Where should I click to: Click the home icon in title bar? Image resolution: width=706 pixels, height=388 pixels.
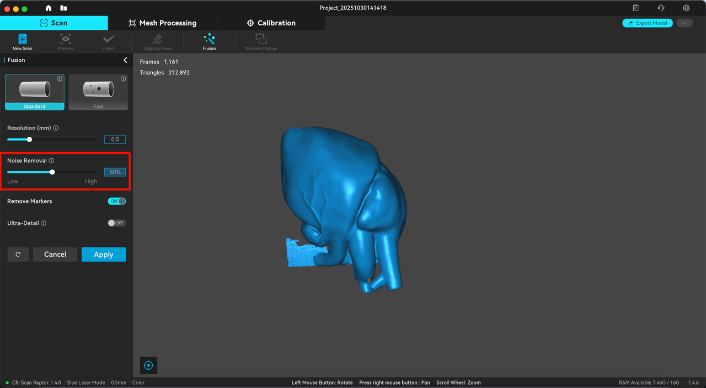tap(49, 8)
